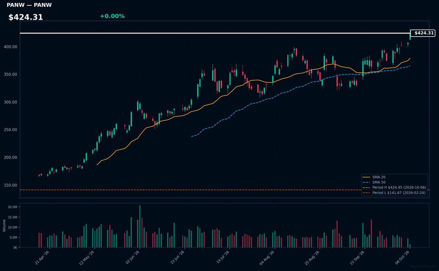Select the SMA 20 legend entry
Screen dimensions: 439x271
pyautogui.click(x=373, y=177)
